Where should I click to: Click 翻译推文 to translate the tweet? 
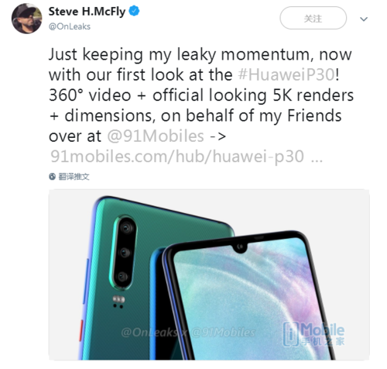pyautogui.click(x=74, y=177)
